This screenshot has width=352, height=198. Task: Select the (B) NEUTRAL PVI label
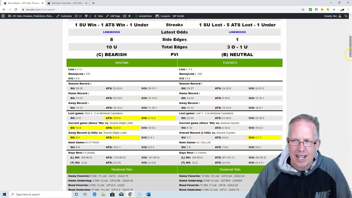(x=237, y=54)
